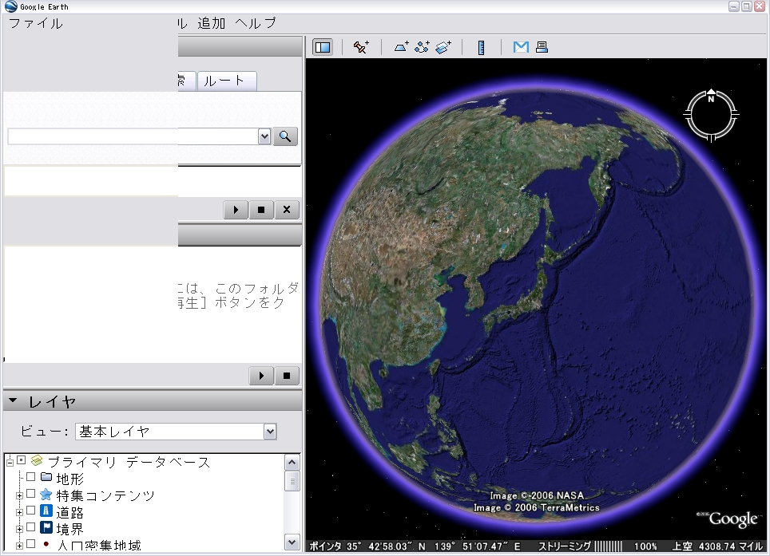Click the layers list scroll down arrow
This screenshot has height=556, width=770.
pyautogui.click(x=292, y=542)
